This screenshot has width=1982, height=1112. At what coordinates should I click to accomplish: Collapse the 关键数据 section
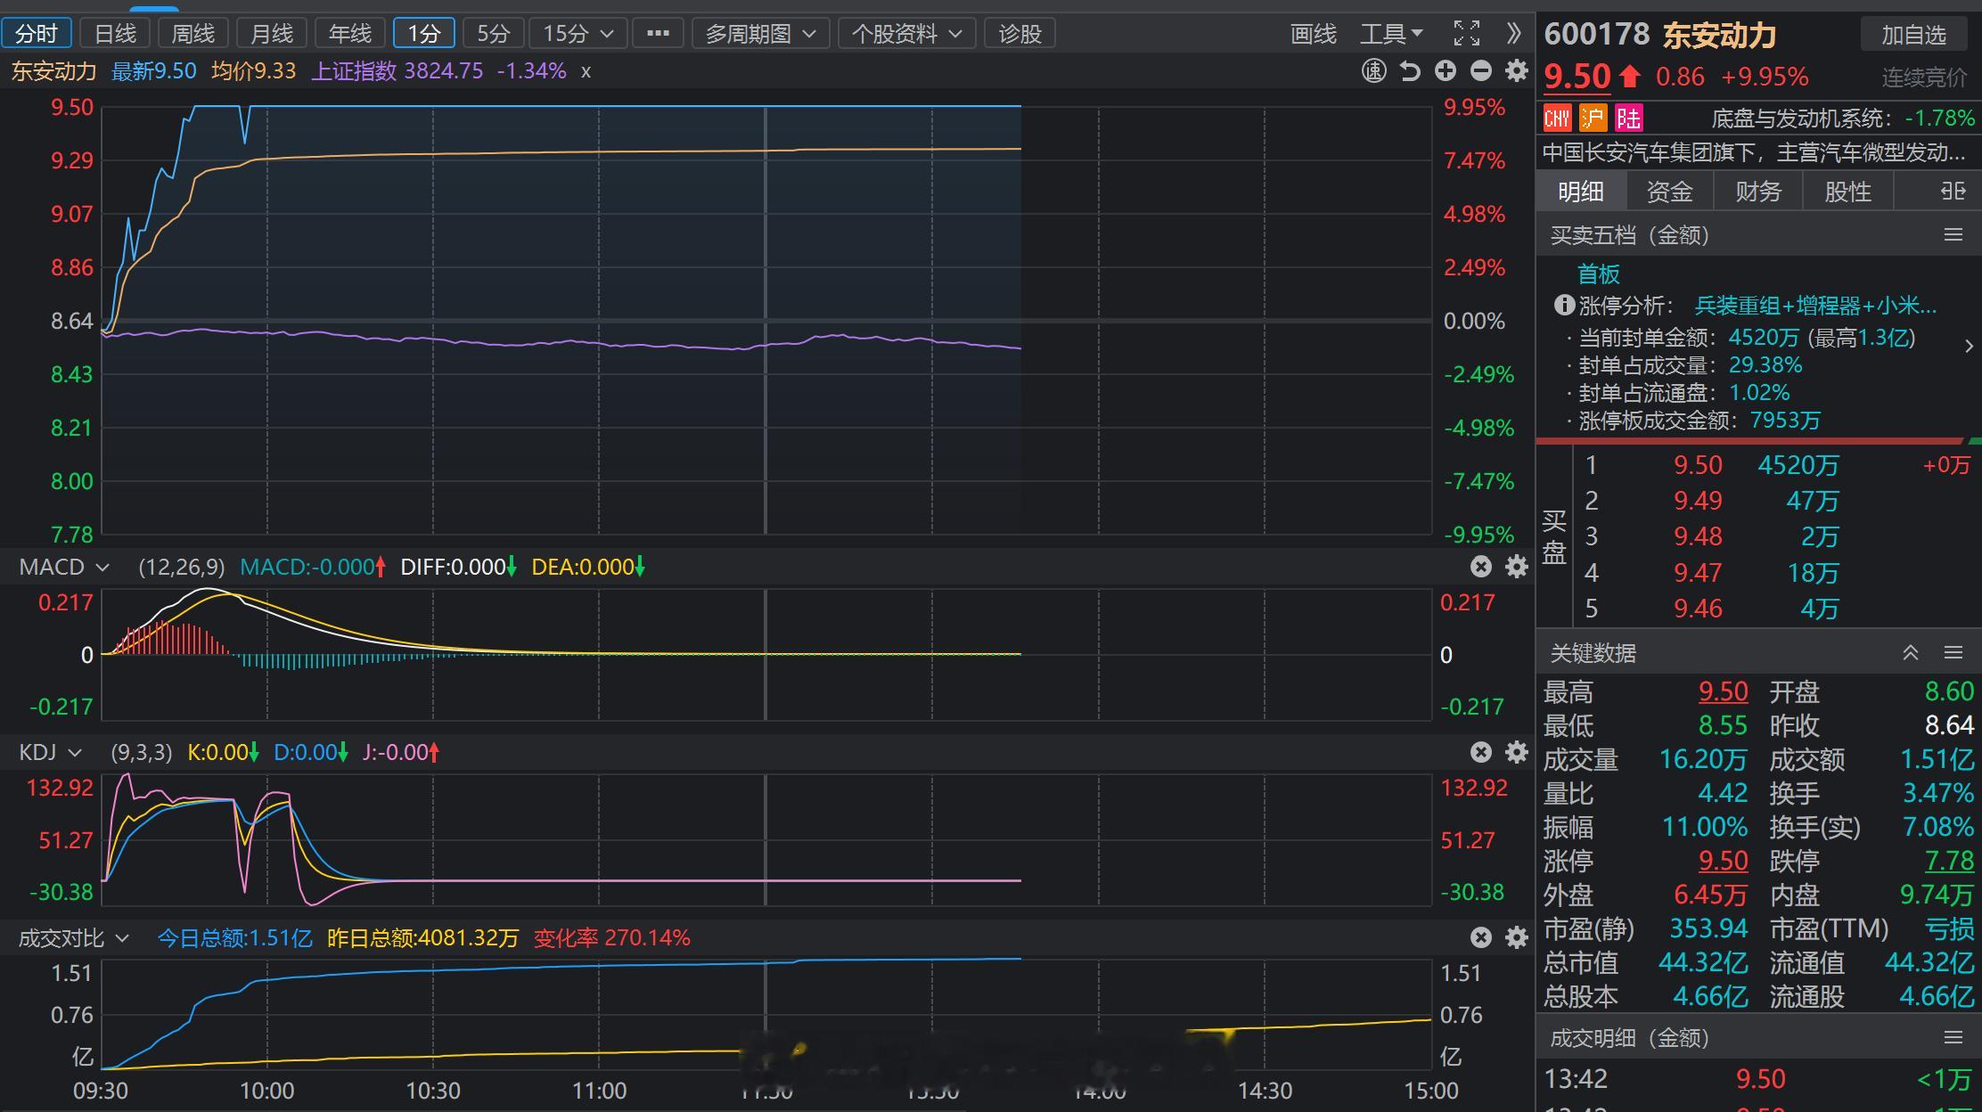(1911, 653)
